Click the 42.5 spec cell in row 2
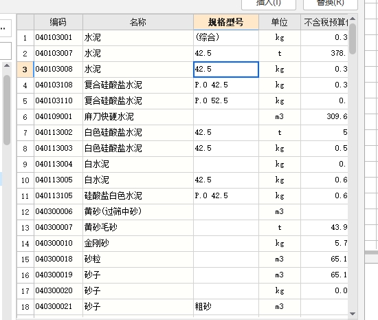Viewport: 378px width, 320px height. coord(226,54)
